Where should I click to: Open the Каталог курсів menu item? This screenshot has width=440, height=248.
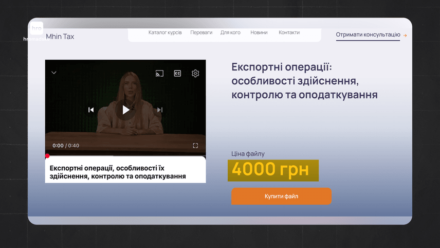coord(165,32)
